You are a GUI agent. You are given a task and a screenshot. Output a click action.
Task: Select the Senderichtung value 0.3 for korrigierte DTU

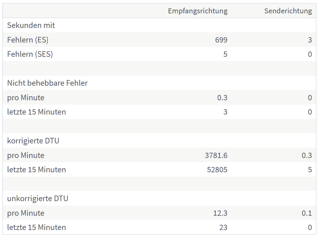point(307,156)
